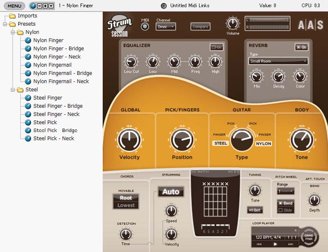Click the master Volume knob
Image resolution: width=328 pixels, height=252 pixels.
point(233,24)
